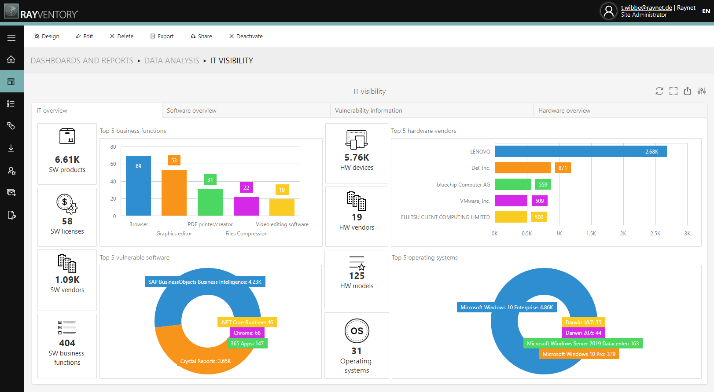Viewport: 714px width, 392px height.
Task: Open the Hardware overview tab
Action: (x=620, y=110)
